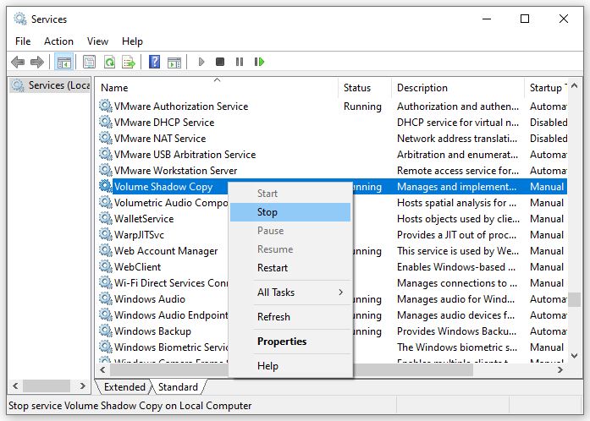This screenshot has width=590, height=421.
Task: Select the VMware NAT Service name
Action: 160,139
